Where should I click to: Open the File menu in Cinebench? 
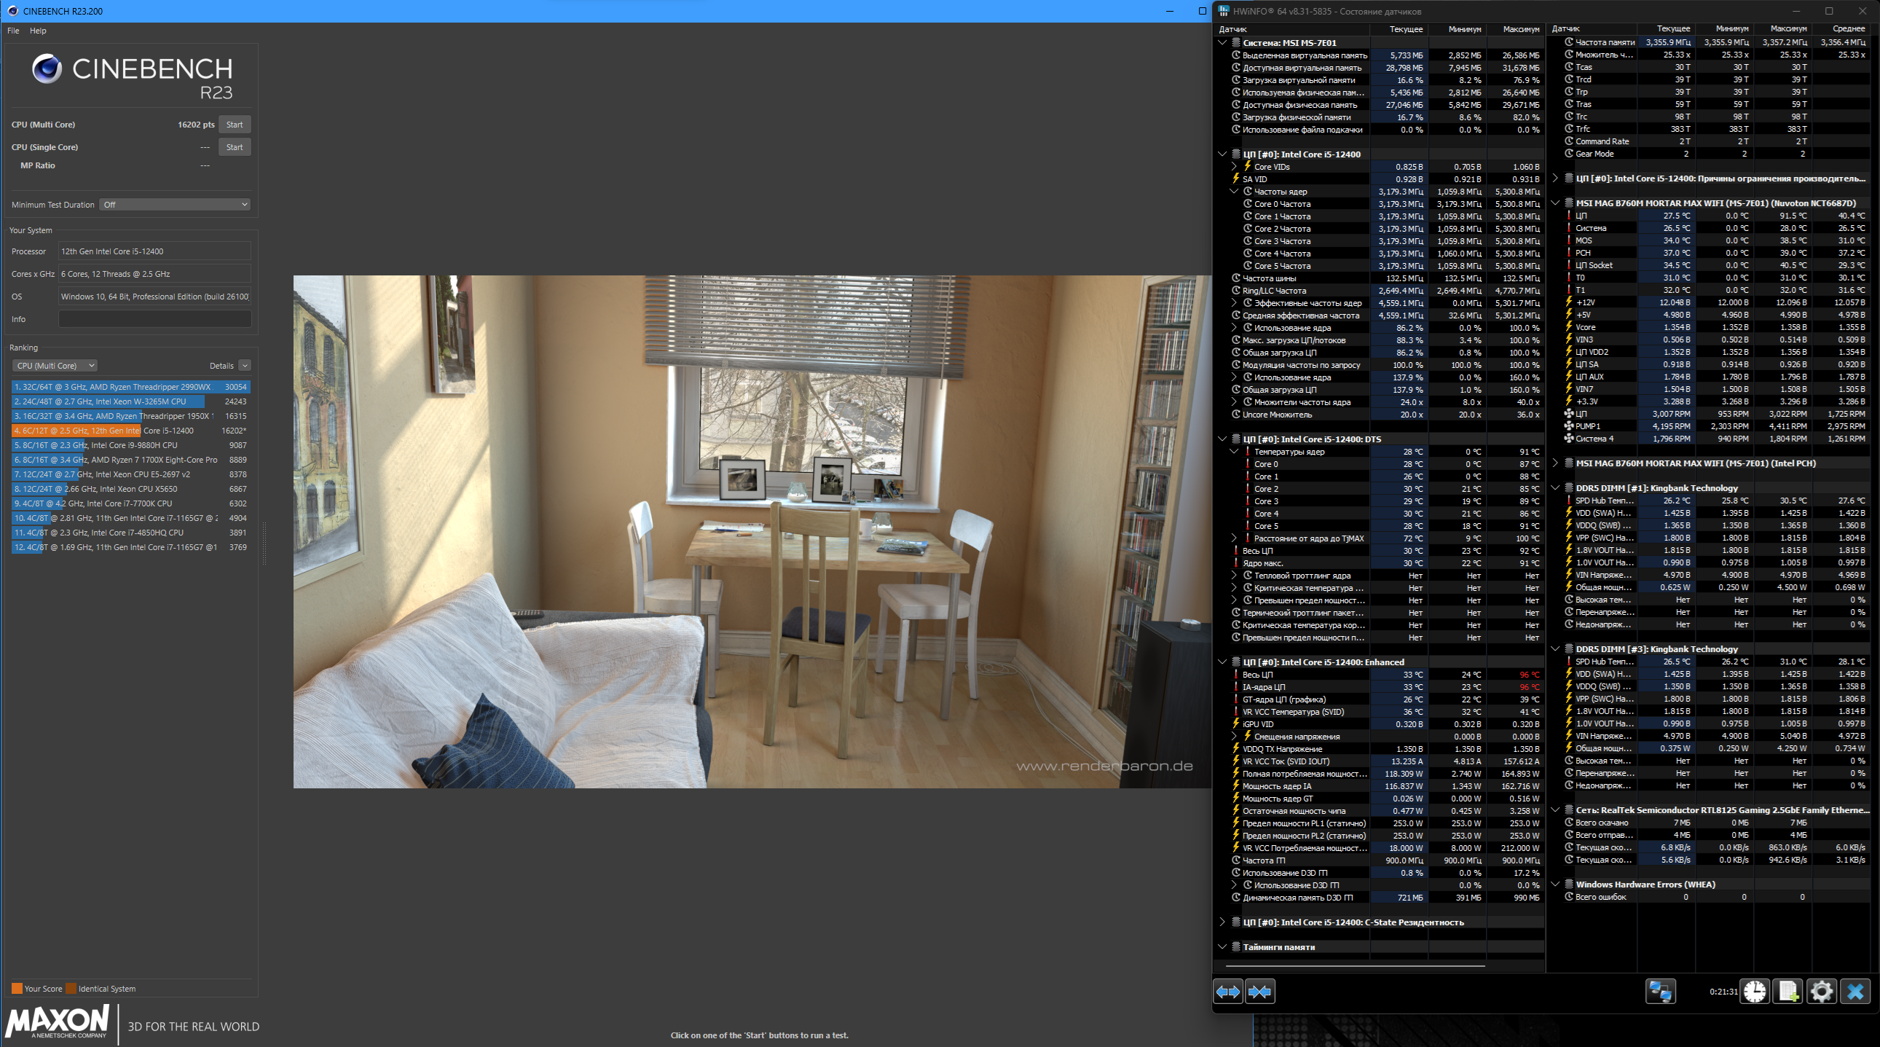pos(13,31)
